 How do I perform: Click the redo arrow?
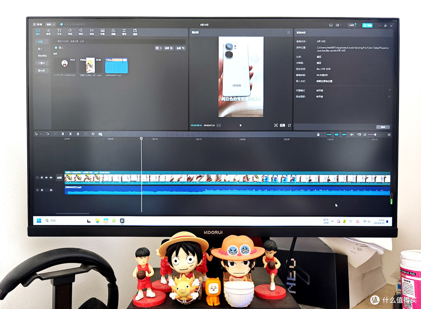click(56, 134)
